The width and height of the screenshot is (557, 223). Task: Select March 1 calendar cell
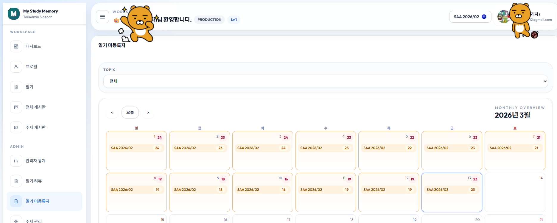pos(136,151)
